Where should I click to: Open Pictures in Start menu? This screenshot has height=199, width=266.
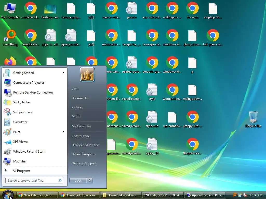coord(77,107)
